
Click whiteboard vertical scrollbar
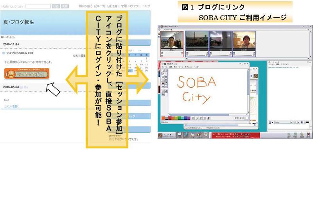[x=248, y=91]
